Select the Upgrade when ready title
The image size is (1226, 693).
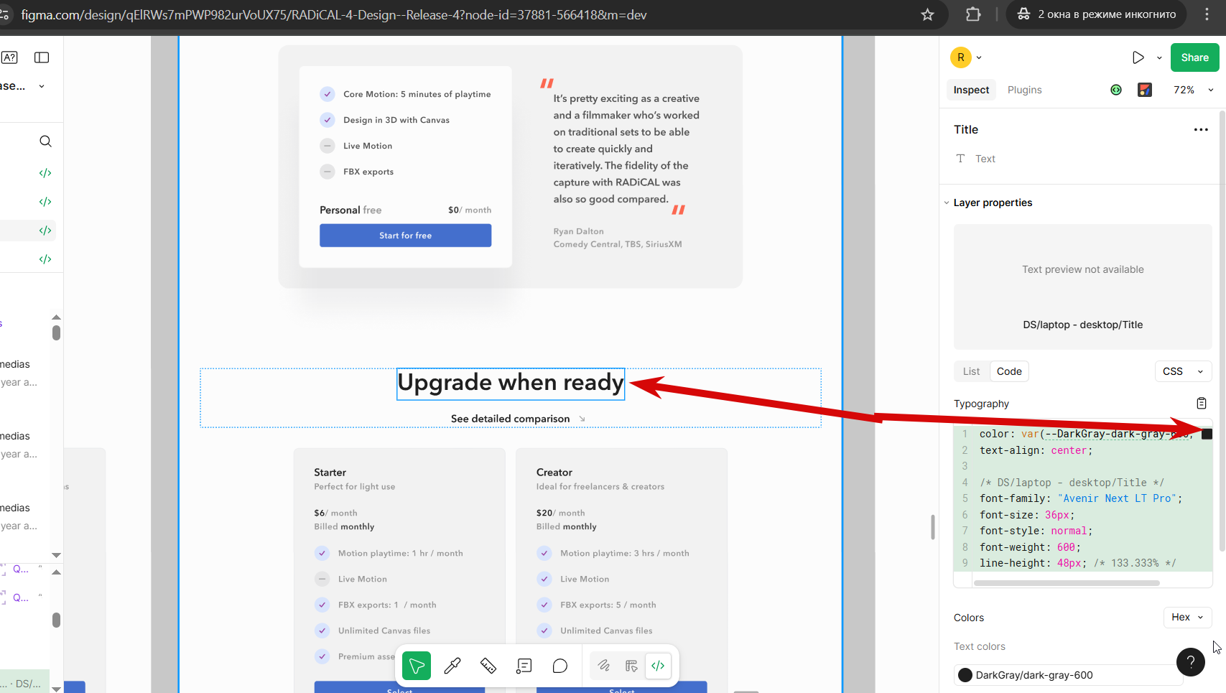pos(511,383)
